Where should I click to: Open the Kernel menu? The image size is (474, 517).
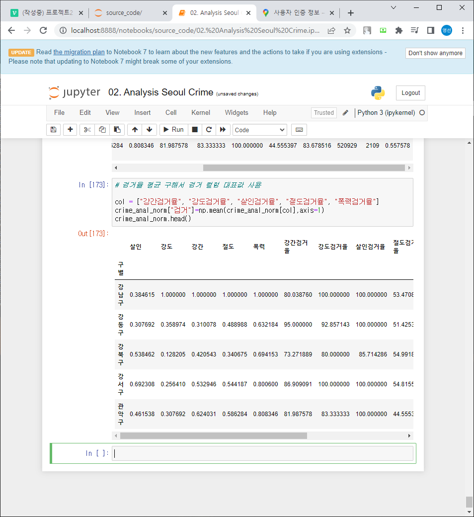[x=201, y=113]
